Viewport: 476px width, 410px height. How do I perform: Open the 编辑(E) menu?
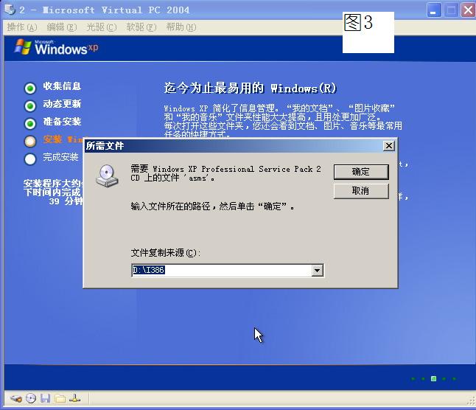pyautogui.click(x=62, y=27)
